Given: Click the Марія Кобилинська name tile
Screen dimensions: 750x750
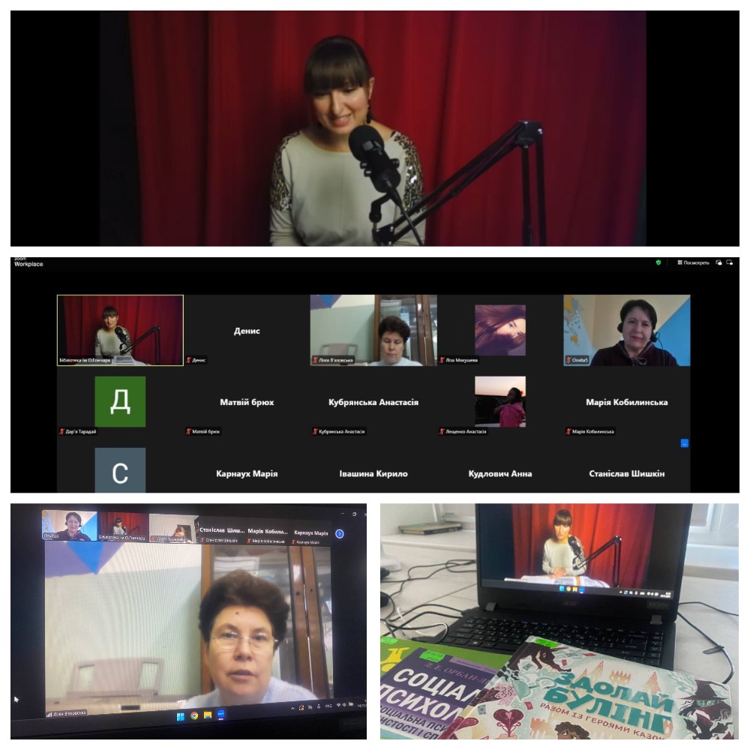Looking at the screenshot, I should (626, 403).
